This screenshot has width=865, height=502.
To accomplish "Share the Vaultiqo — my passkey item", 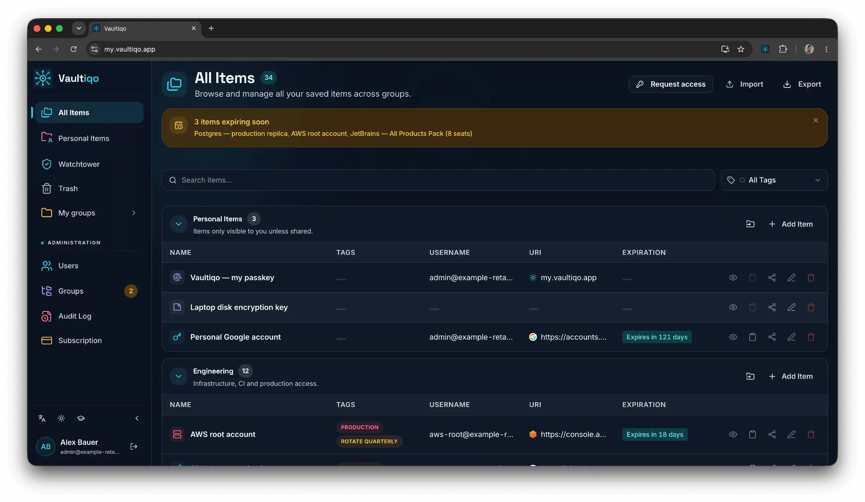I will click(x=772, y=278).
